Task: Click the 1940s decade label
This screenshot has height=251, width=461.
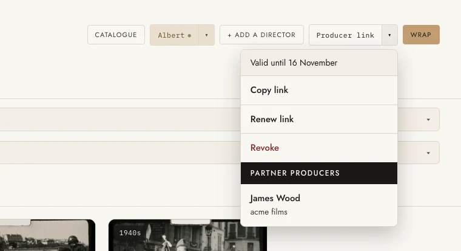Action: (x=130, y=233)
